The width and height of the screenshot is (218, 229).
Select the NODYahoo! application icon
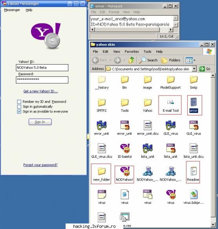pyautogui.click(x=125, y=174)
